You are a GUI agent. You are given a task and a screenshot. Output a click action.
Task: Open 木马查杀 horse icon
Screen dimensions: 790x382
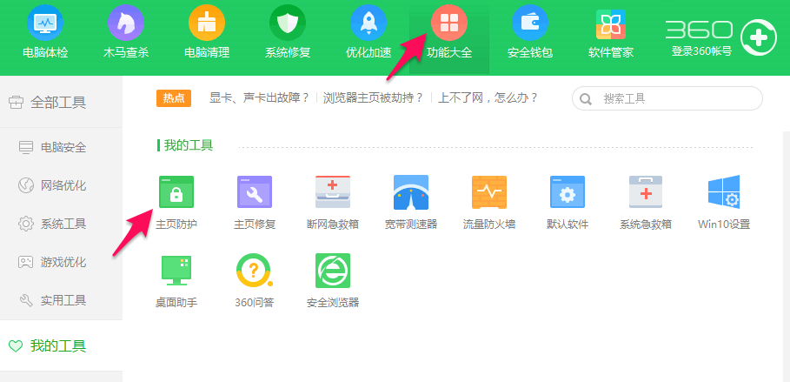(126, 23)
